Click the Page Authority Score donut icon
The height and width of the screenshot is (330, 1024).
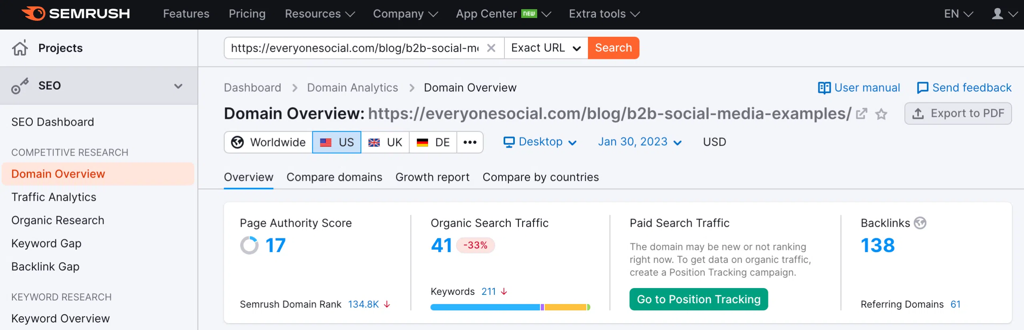(x=249, y=245)
